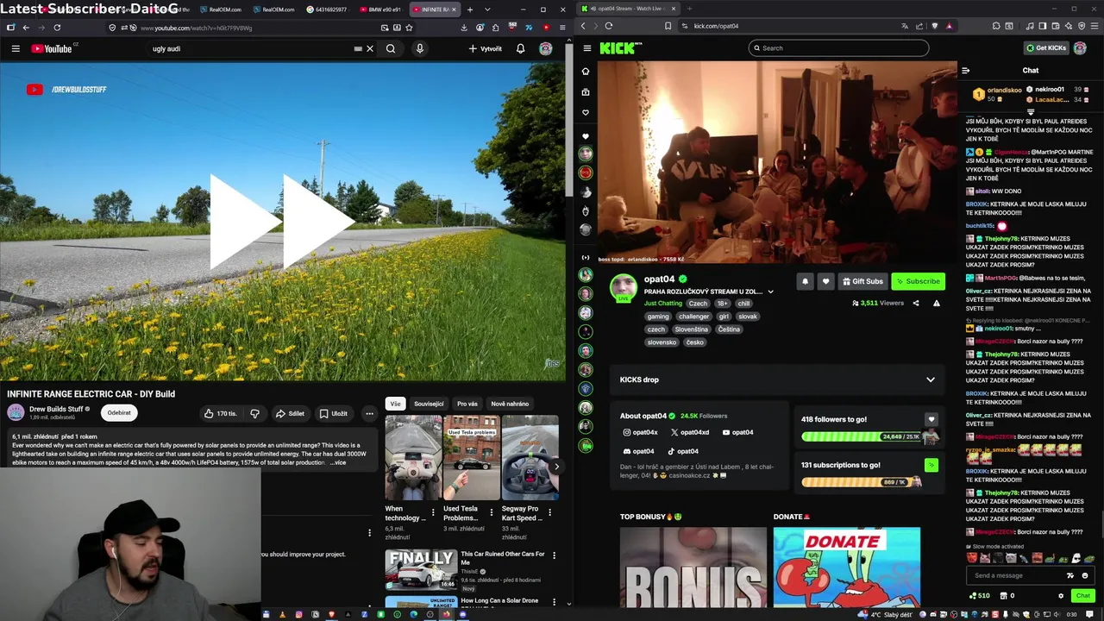The width and height of the screenshot is (1104, 621).
Task: Open Kick home icon in sidebar
Action: click(x=586, y=72)
